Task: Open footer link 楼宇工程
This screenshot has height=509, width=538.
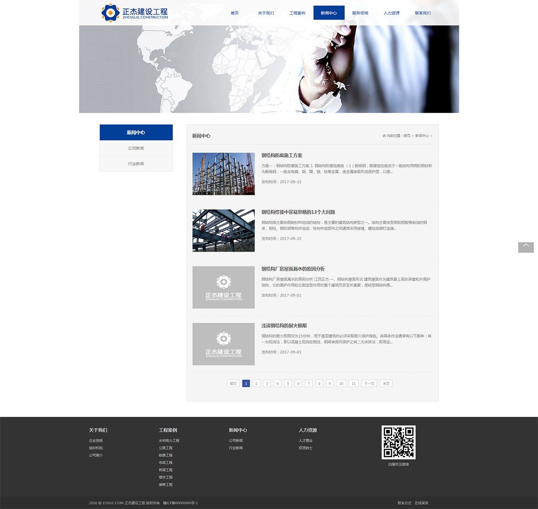Action: [165, 477]
